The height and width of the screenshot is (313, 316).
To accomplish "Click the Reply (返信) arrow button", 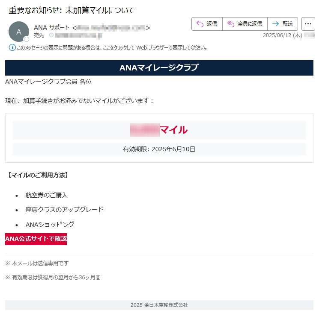I will click(207, 24).
